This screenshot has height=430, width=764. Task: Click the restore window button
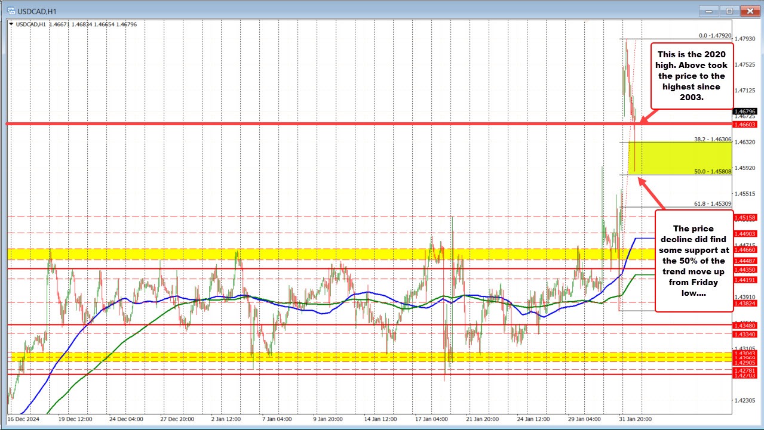pyautogui.click(x=728, y=11)
